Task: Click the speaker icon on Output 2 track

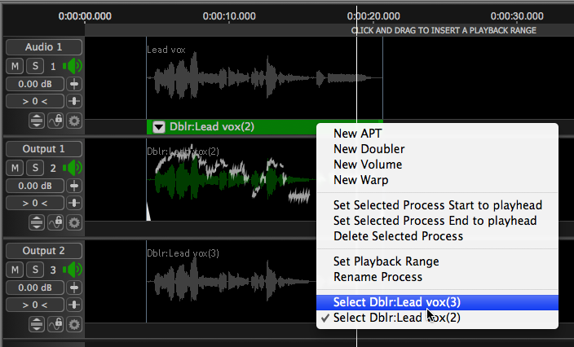Action: tap(73, 270)
